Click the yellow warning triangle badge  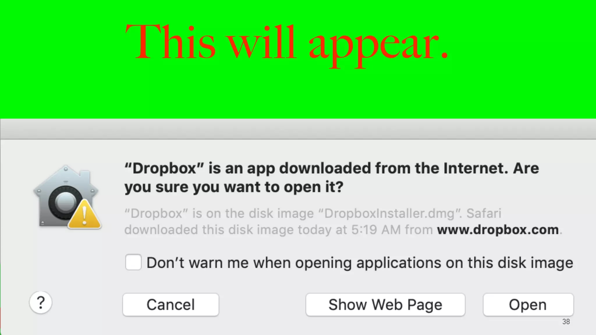[84, 214]
